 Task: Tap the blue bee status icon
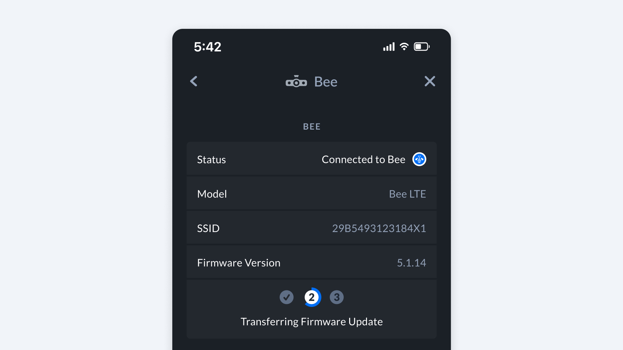[x=419, y=159]
